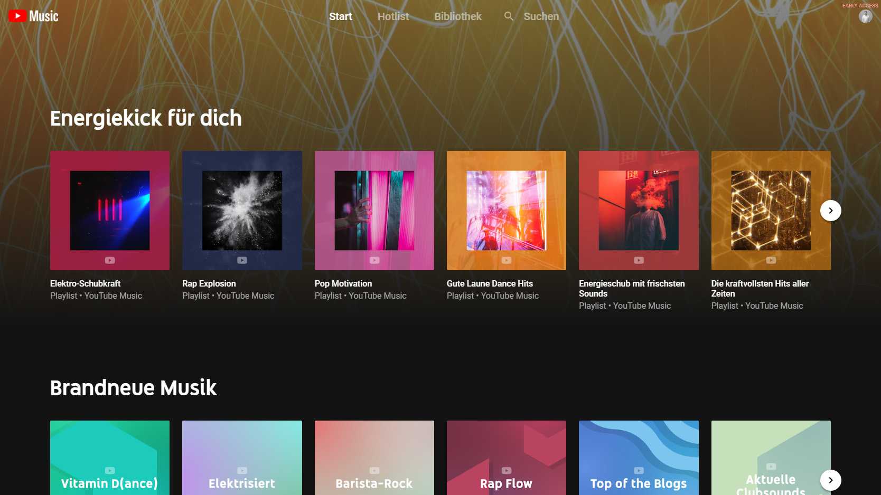Click the Pop Motivation title link
Screen dimensions: 881x495
coord(343,283)
